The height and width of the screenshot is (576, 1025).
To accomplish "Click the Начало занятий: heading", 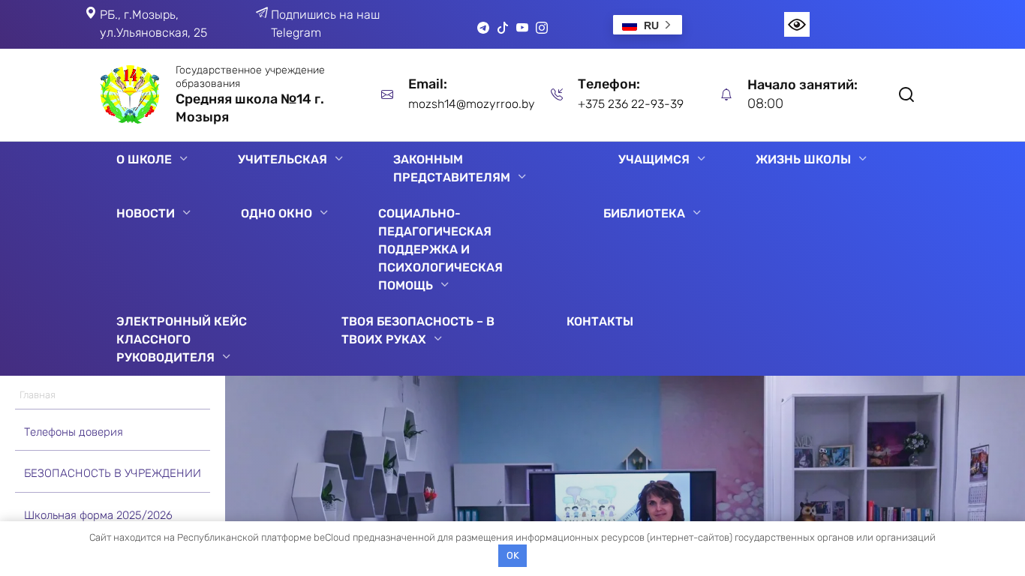I will pyautogui.click(x=802, y=85).
